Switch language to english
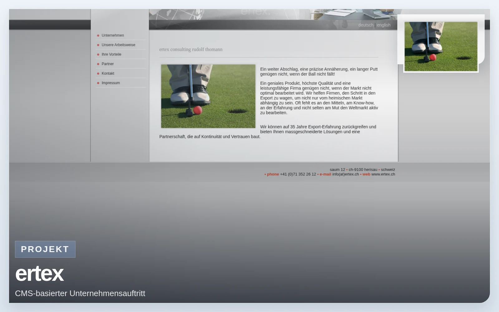 point(384,25)
